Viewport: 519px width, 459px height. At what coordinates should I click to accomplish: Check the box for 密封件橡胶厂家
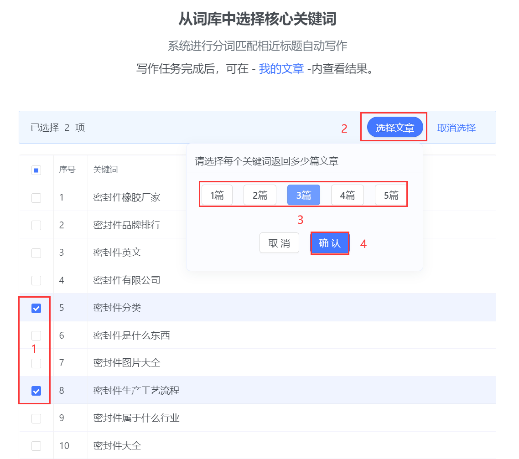(x=36, y=198)
